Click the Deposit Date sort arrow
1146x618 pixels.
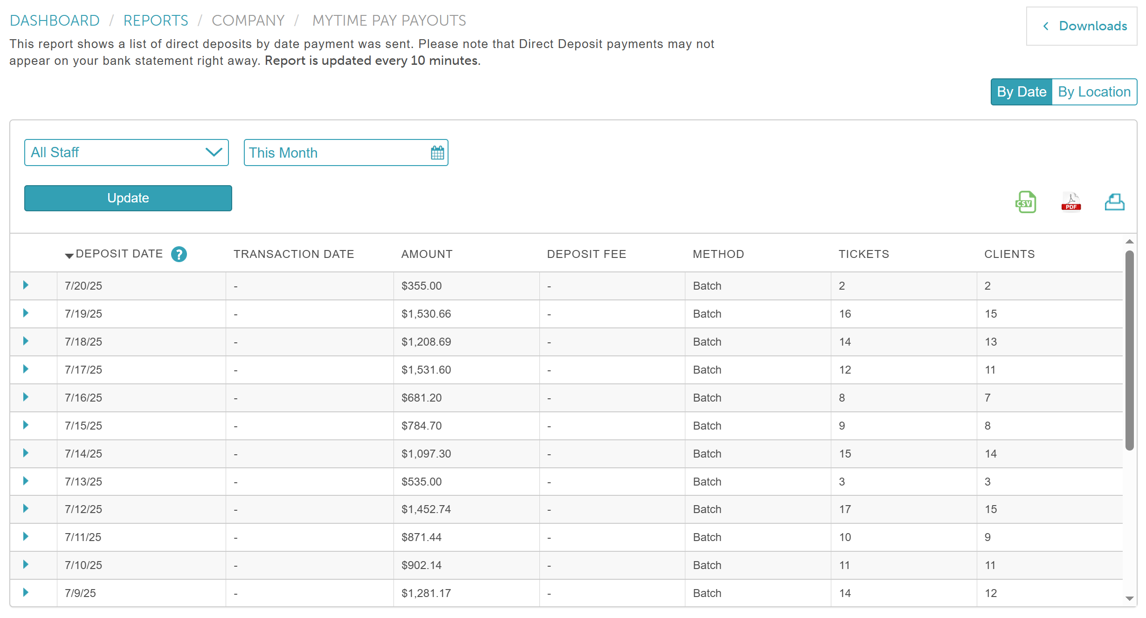click(69, 255)
